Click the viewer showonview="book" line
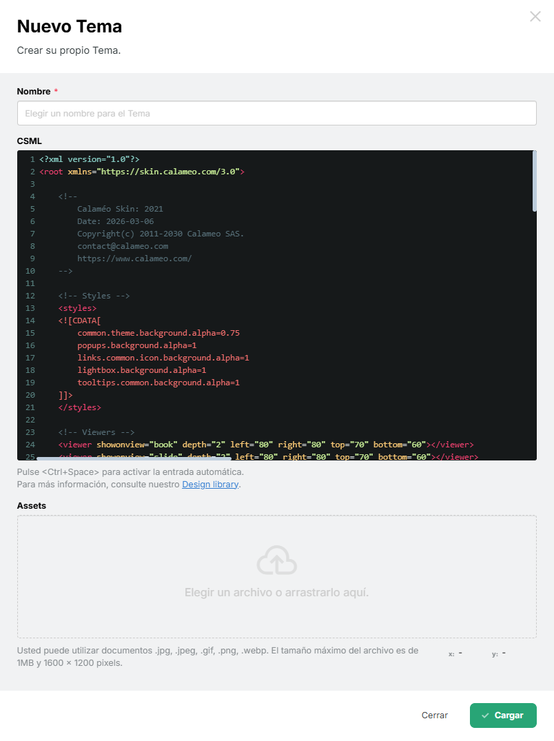Screen dimensions: 554x741 click(266, 445)
